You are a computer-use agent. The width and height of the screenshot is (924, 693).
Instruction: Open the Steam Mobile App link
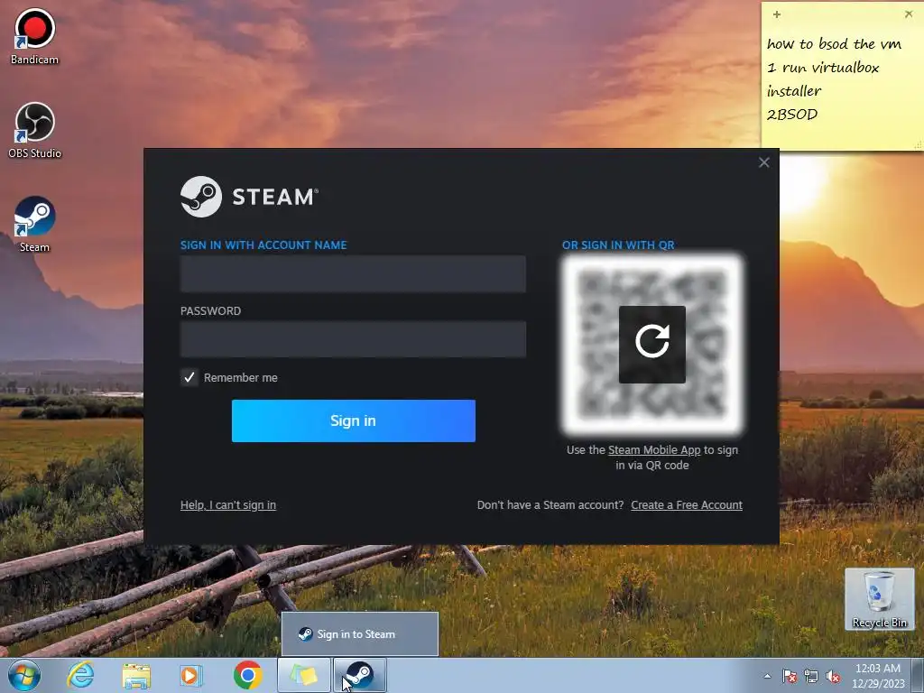[654, 450]
